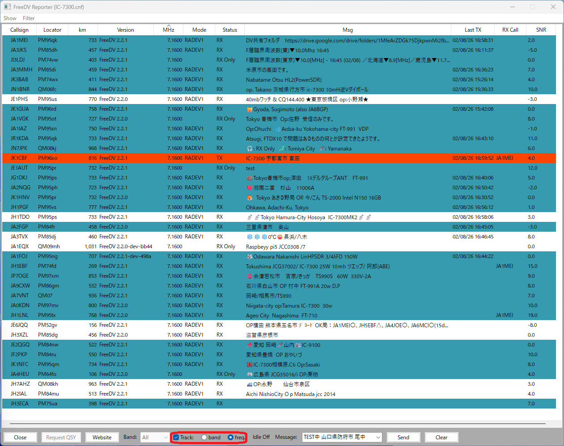Expand the Band dropdown showing All

point(154,438)
